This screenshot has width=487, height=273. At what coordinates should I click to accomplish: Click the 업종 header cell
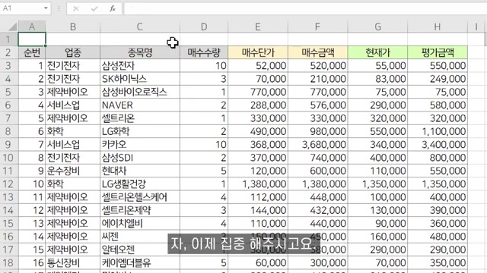click(x=73, y=52)
